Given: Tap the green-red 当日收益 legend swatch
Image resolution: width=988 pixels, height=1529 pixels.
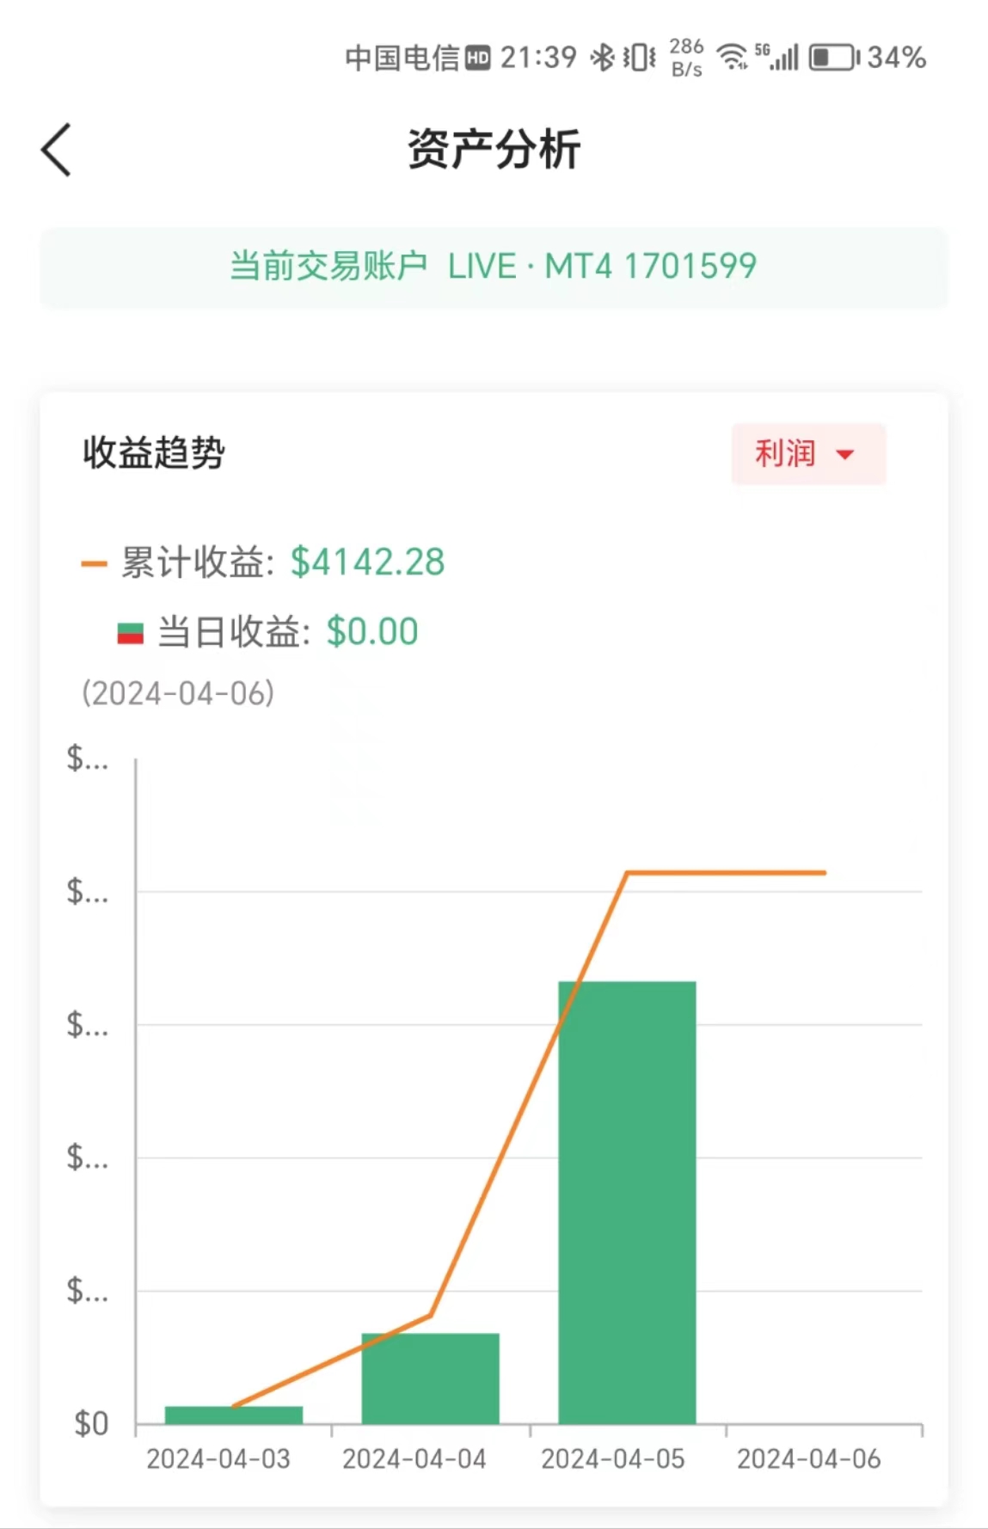Looking at the screenshot, I should click(x=130, y=634).
